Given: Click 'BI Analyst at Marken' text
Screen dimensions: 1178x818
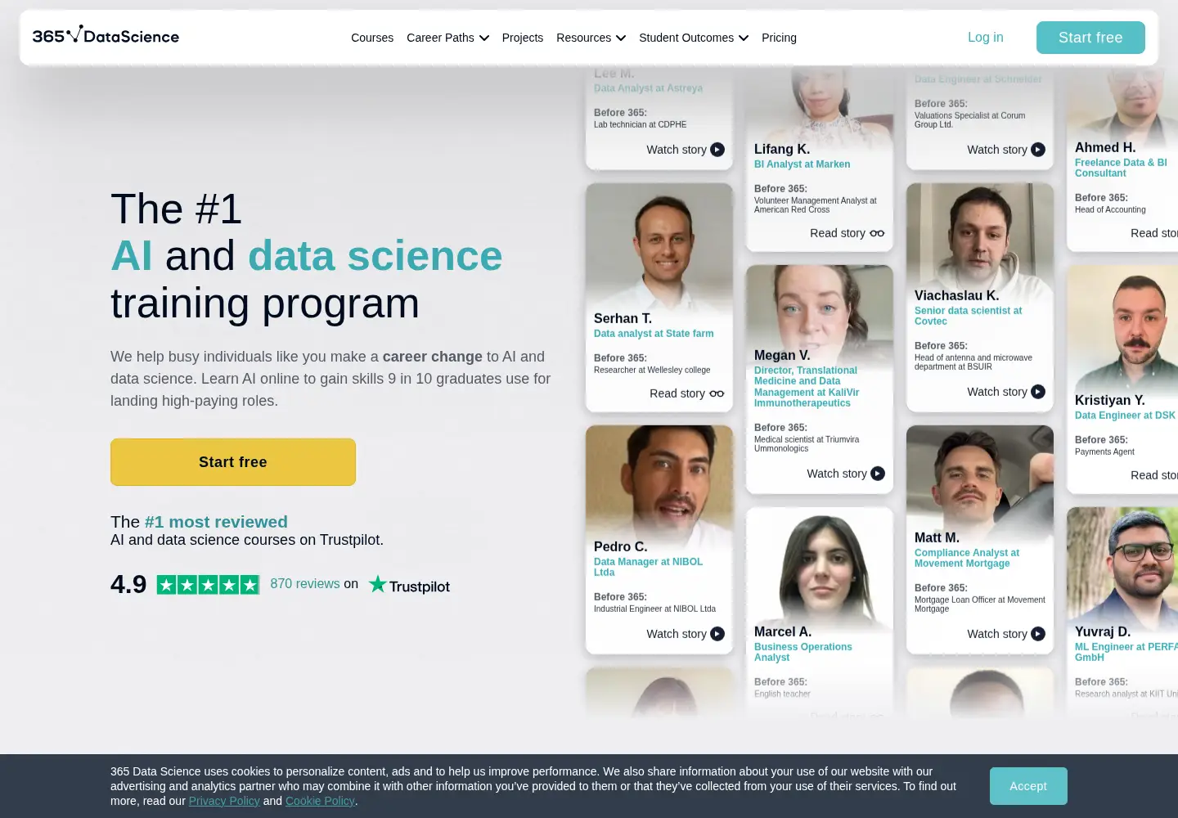Looking at the screenshot, I should click(802, 164).
